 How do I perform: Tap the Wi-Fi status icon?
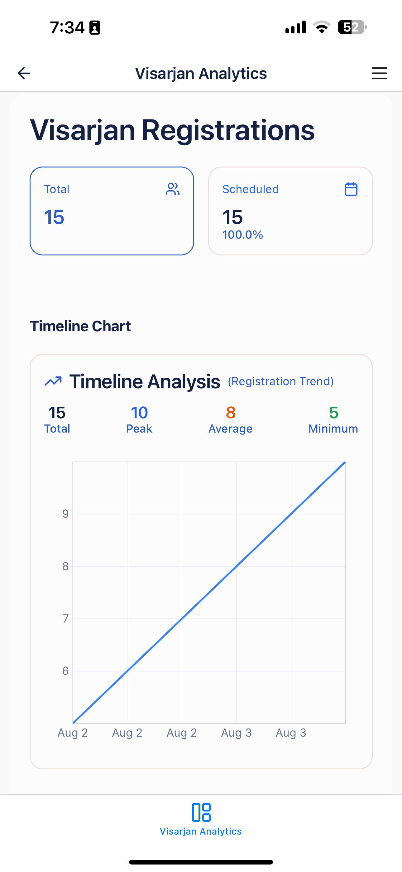[322, 27]
